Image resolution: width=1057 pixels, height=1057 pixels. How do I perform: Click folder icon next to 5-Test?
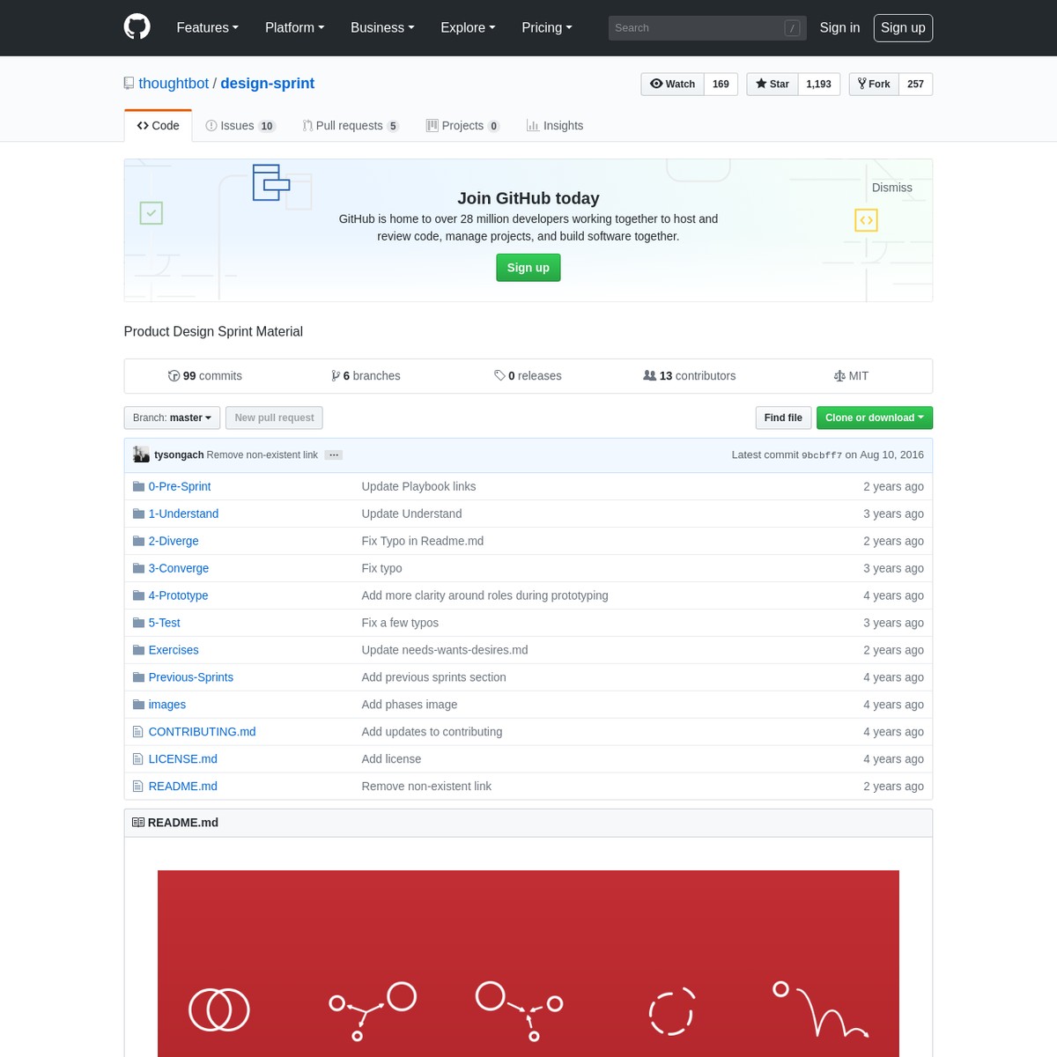(138, 623)
